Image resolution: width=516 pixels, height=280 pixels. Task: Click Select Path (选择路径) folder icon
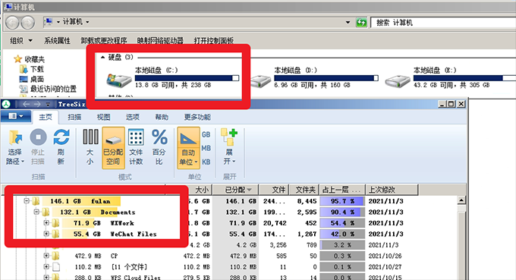point(15,137)
